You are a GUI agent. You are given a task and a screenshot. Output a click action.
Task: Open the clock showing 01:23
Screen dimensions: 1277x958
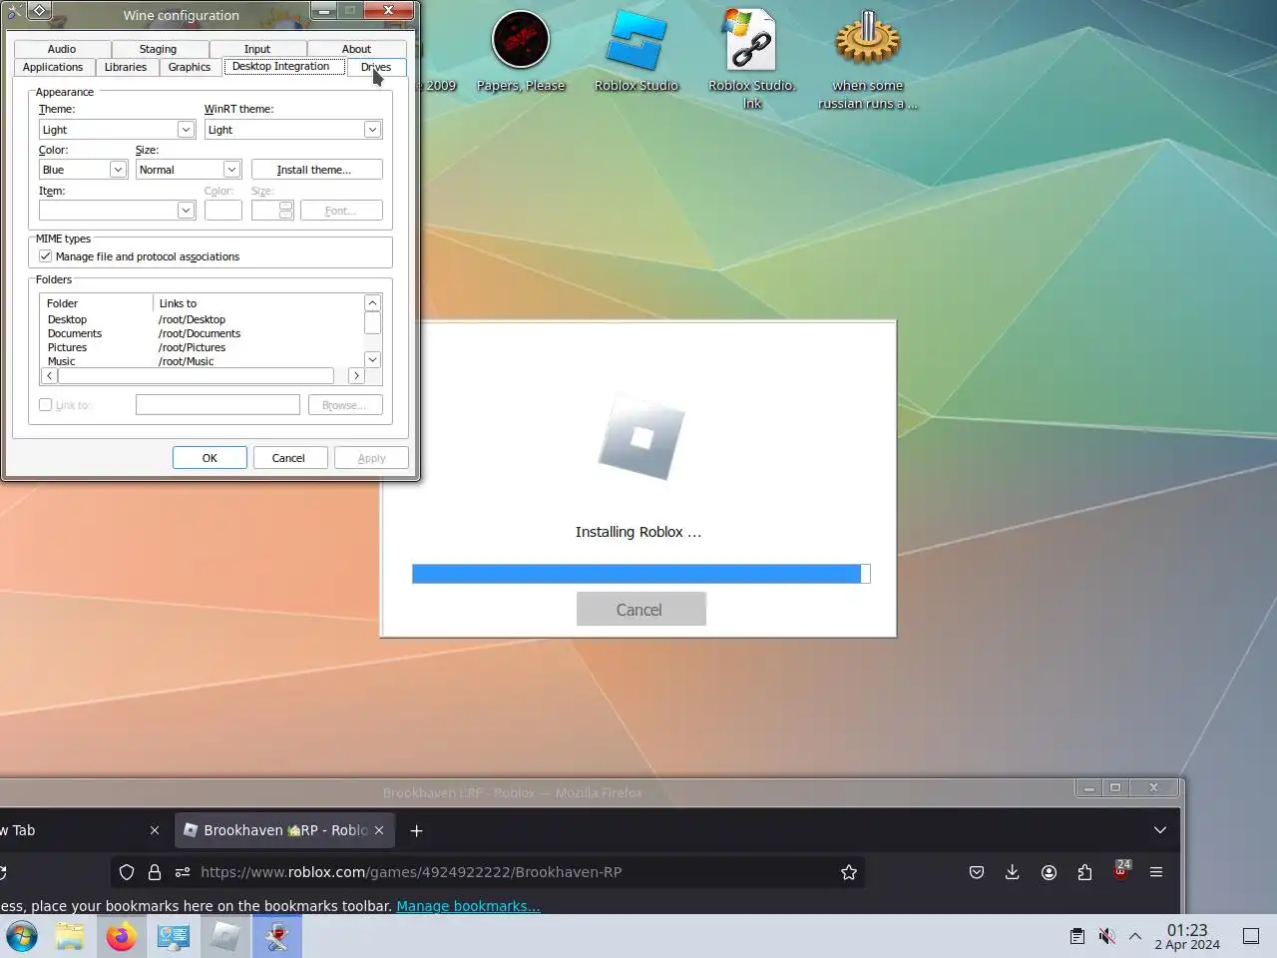tap(1187, 936)
